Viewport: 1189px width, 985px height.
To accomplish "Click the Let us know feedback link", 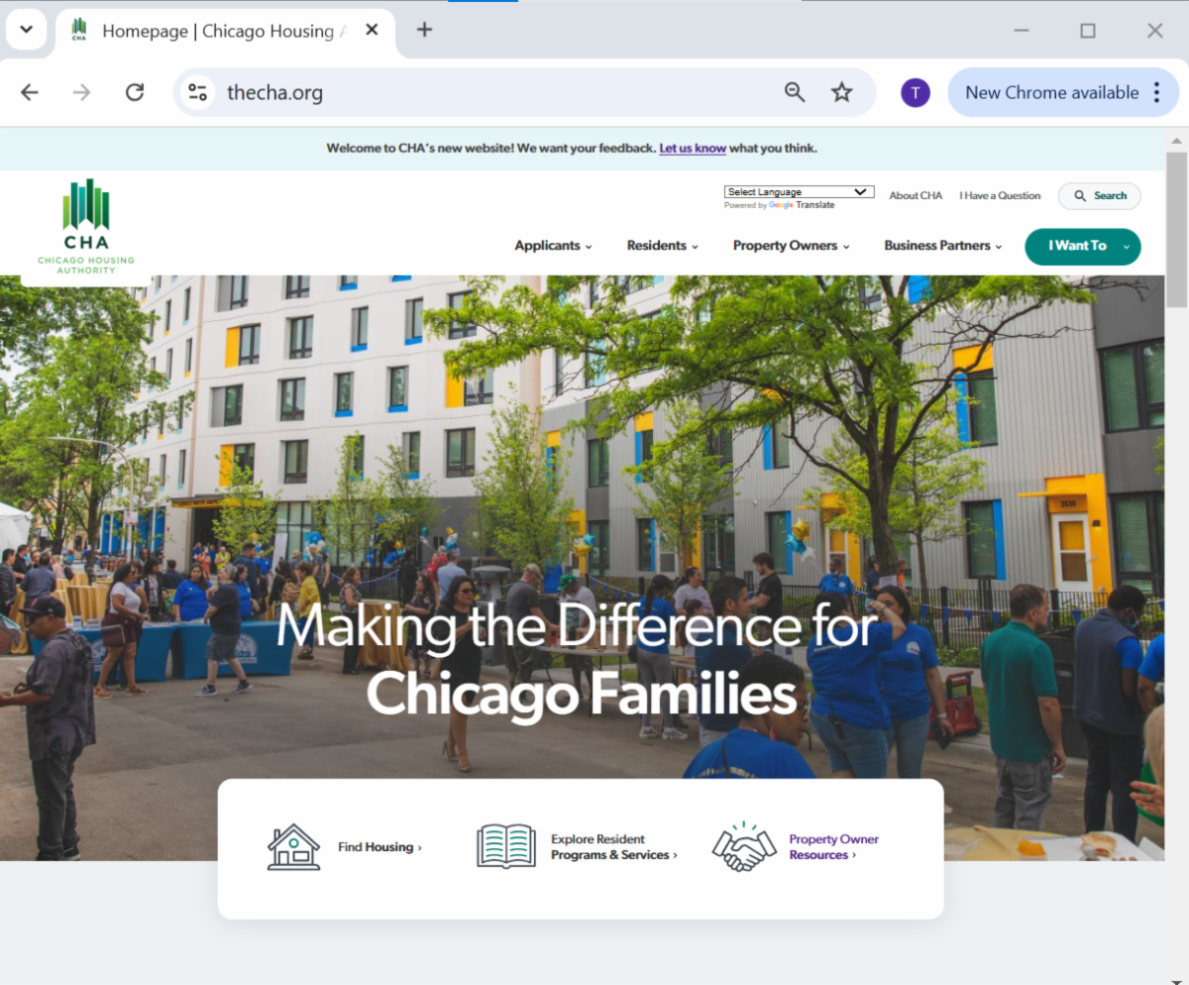I will point(693,149).
